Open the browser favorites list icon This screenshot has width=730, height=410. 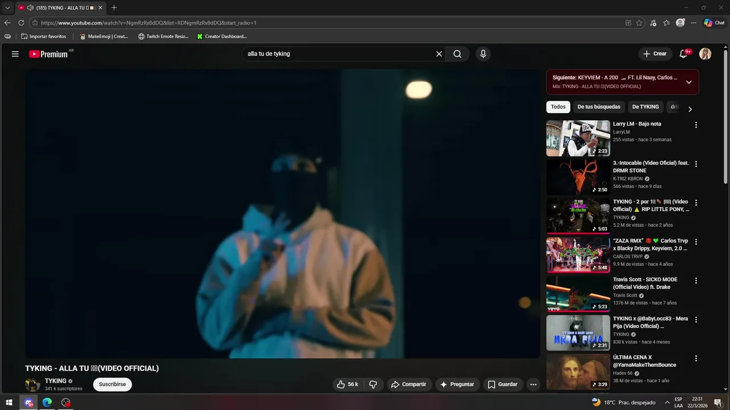tap(667, 23)
